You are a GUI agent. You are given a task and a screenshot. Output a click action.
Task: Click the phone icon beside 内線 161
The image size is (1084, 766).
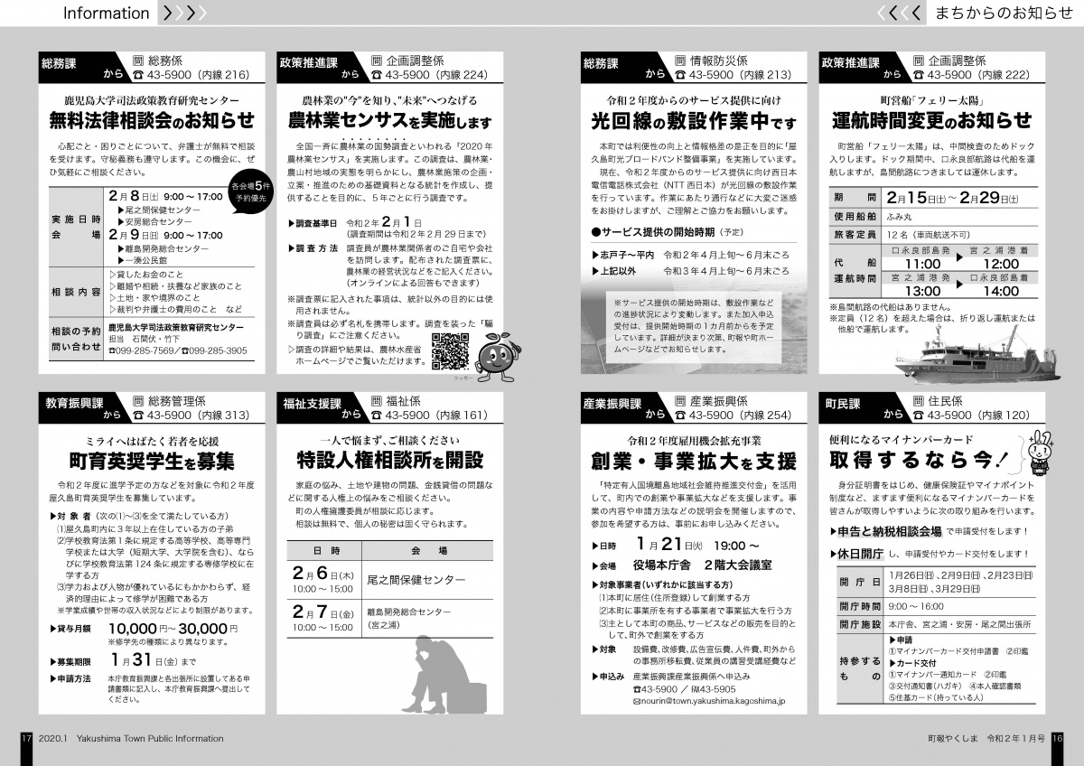378,416
